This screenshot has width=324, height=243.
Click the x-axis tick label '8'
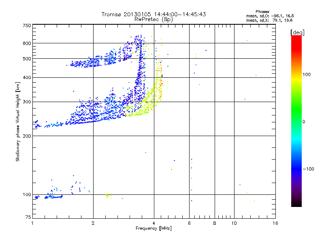pyautogui.click(x=215, y=223)
